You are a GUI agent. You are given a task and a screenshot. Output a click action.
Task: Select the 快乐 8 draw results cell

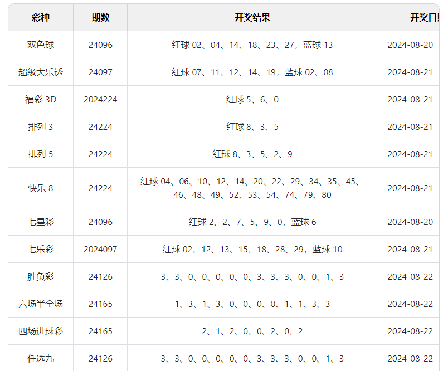[252, 188]
